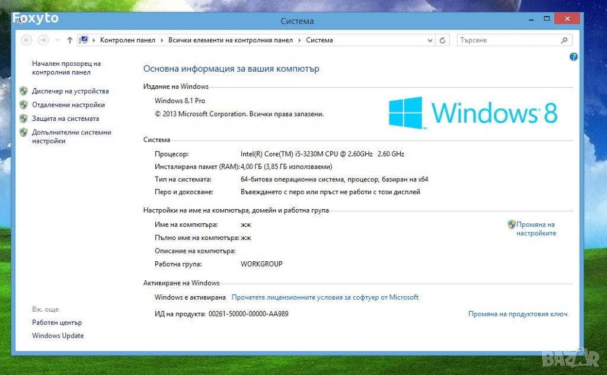Click Промяна на настройките link
The height and width of the screenshot is (375, 607).
pyautogui.click(x=536, y=229)
